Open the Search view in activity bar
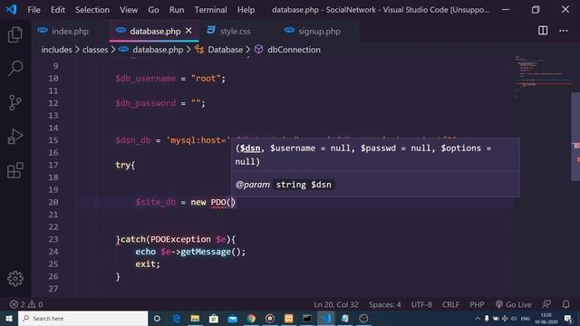Viewport: 580px width, 326px height. [x=15, y=68]
